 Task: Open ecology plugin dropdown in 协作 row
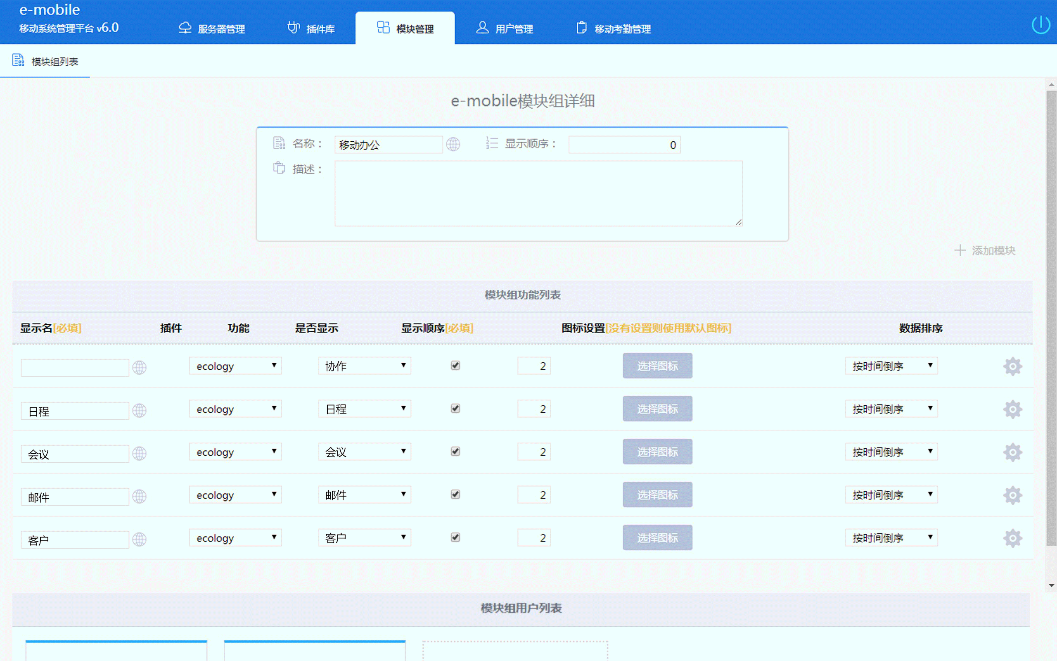(235, 366)
